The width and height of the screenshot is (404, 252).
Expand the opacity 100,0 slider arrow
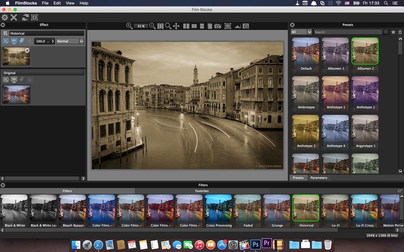click(53, 41)
